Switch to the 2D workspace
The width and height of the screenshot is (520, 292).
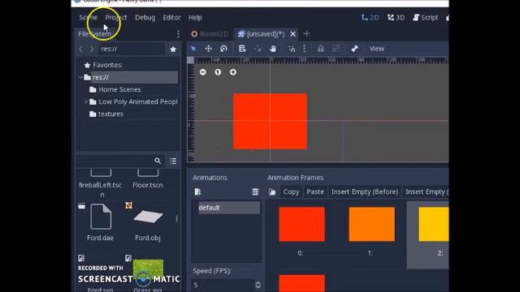370,17
